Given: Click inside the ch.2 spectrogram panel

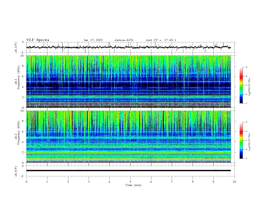Looking at the screenshot, I should (x=128, y=137).
